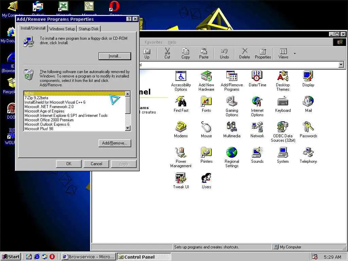The image size is (348, 261).
Task: Expand the Views dropdown arrow
Action: pos(295,53)
